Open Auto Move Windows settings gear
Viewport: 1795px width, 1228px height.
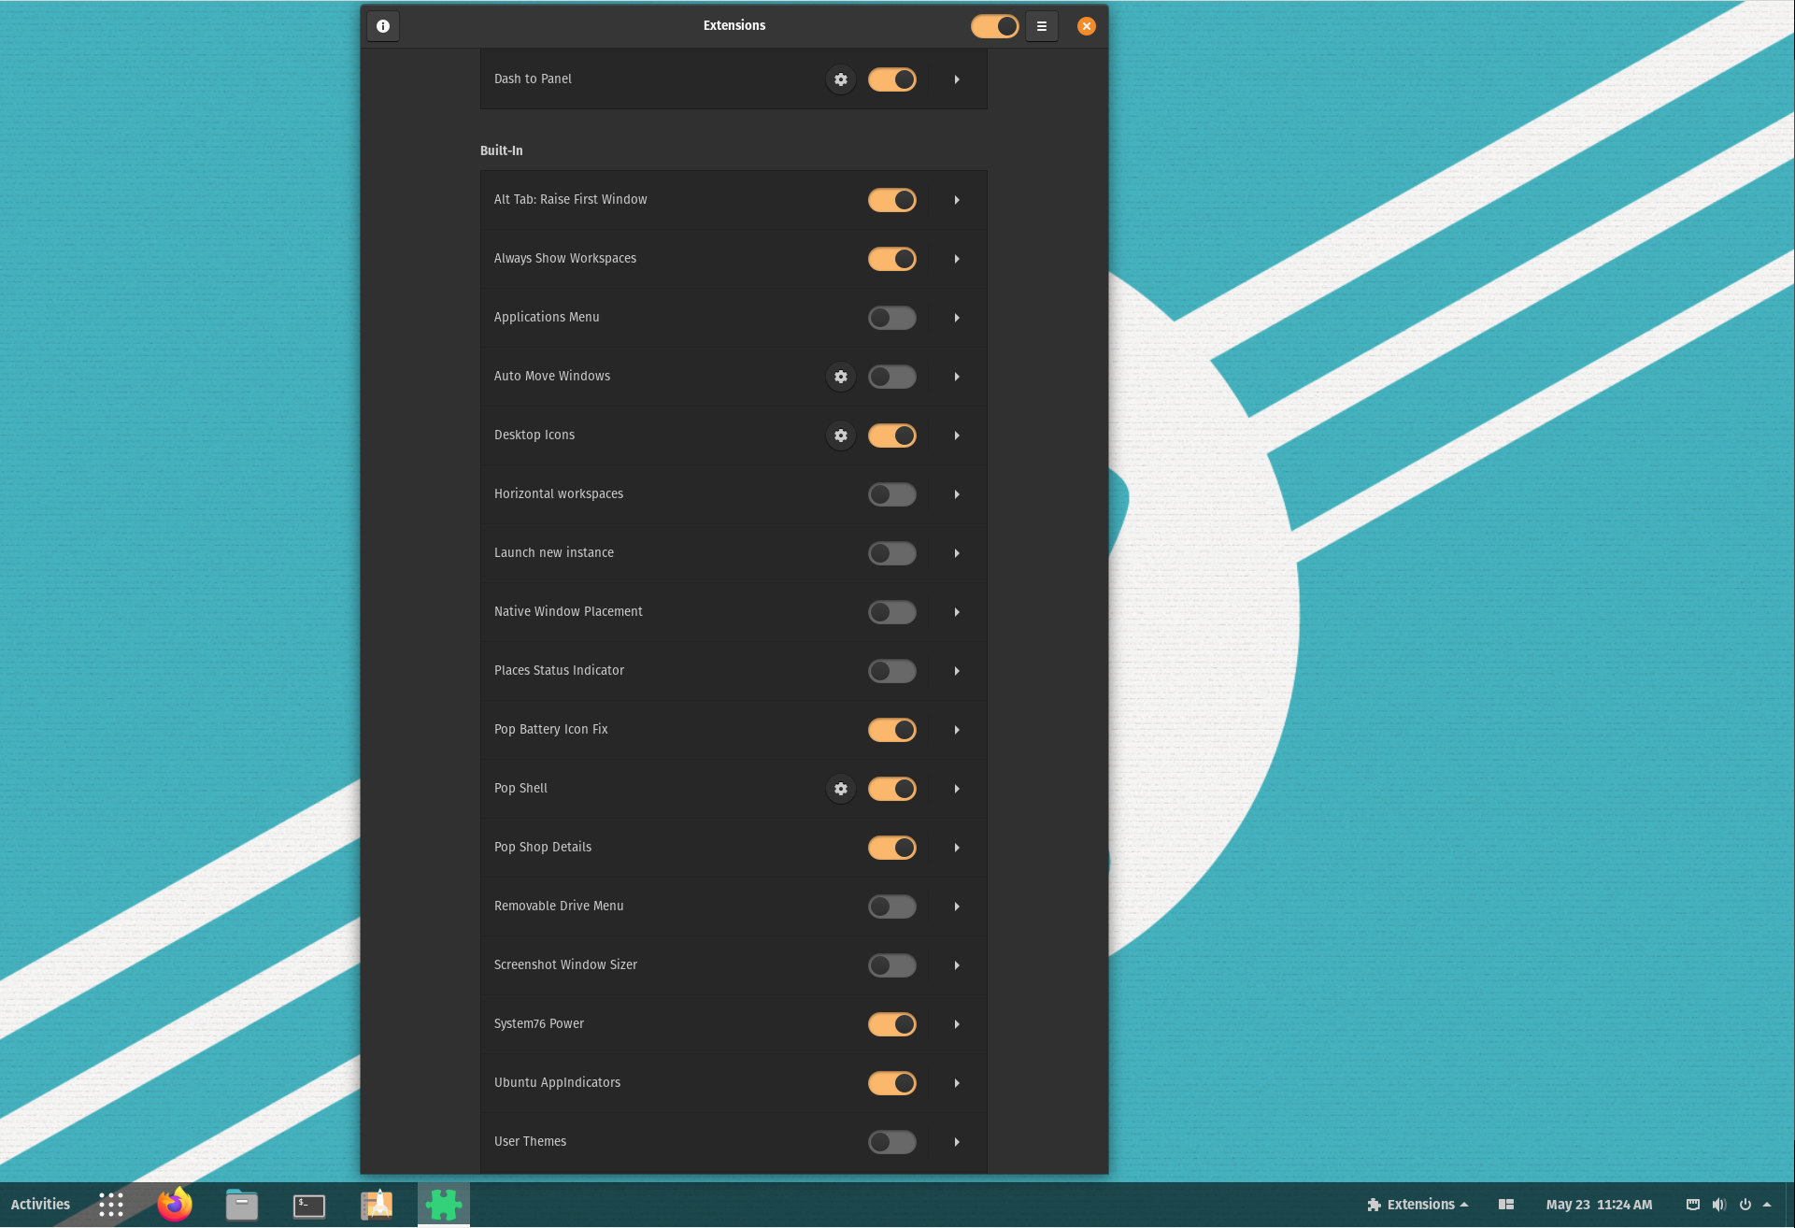pyautogui.click(x=841, y=377)
